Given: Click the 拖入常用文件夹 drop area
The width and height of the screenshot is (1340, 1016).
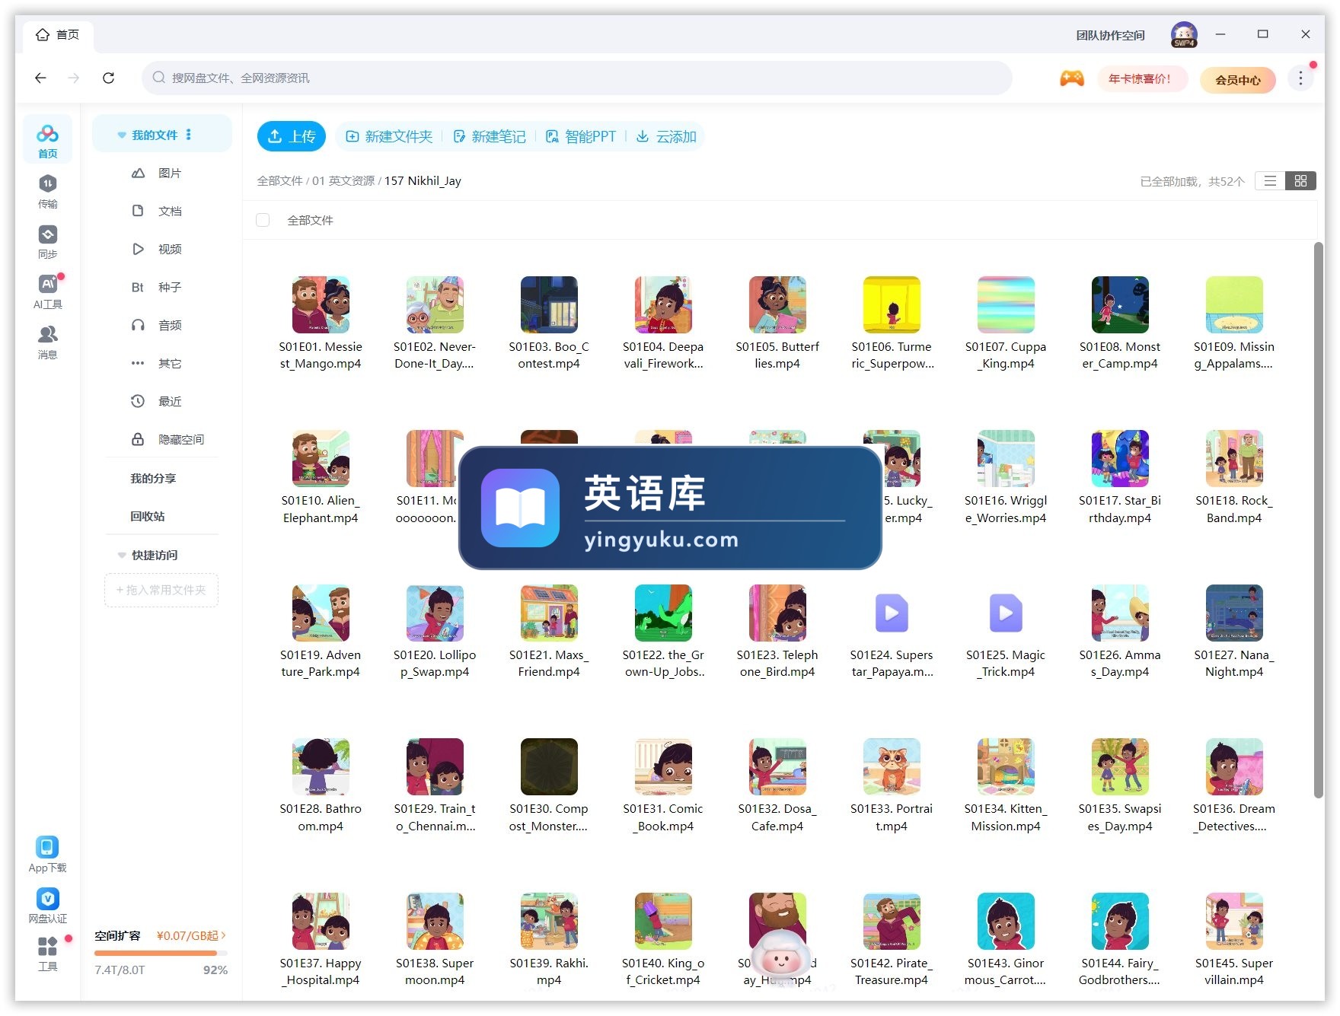Looking at the screenshot, I should [x=161, y=590].
